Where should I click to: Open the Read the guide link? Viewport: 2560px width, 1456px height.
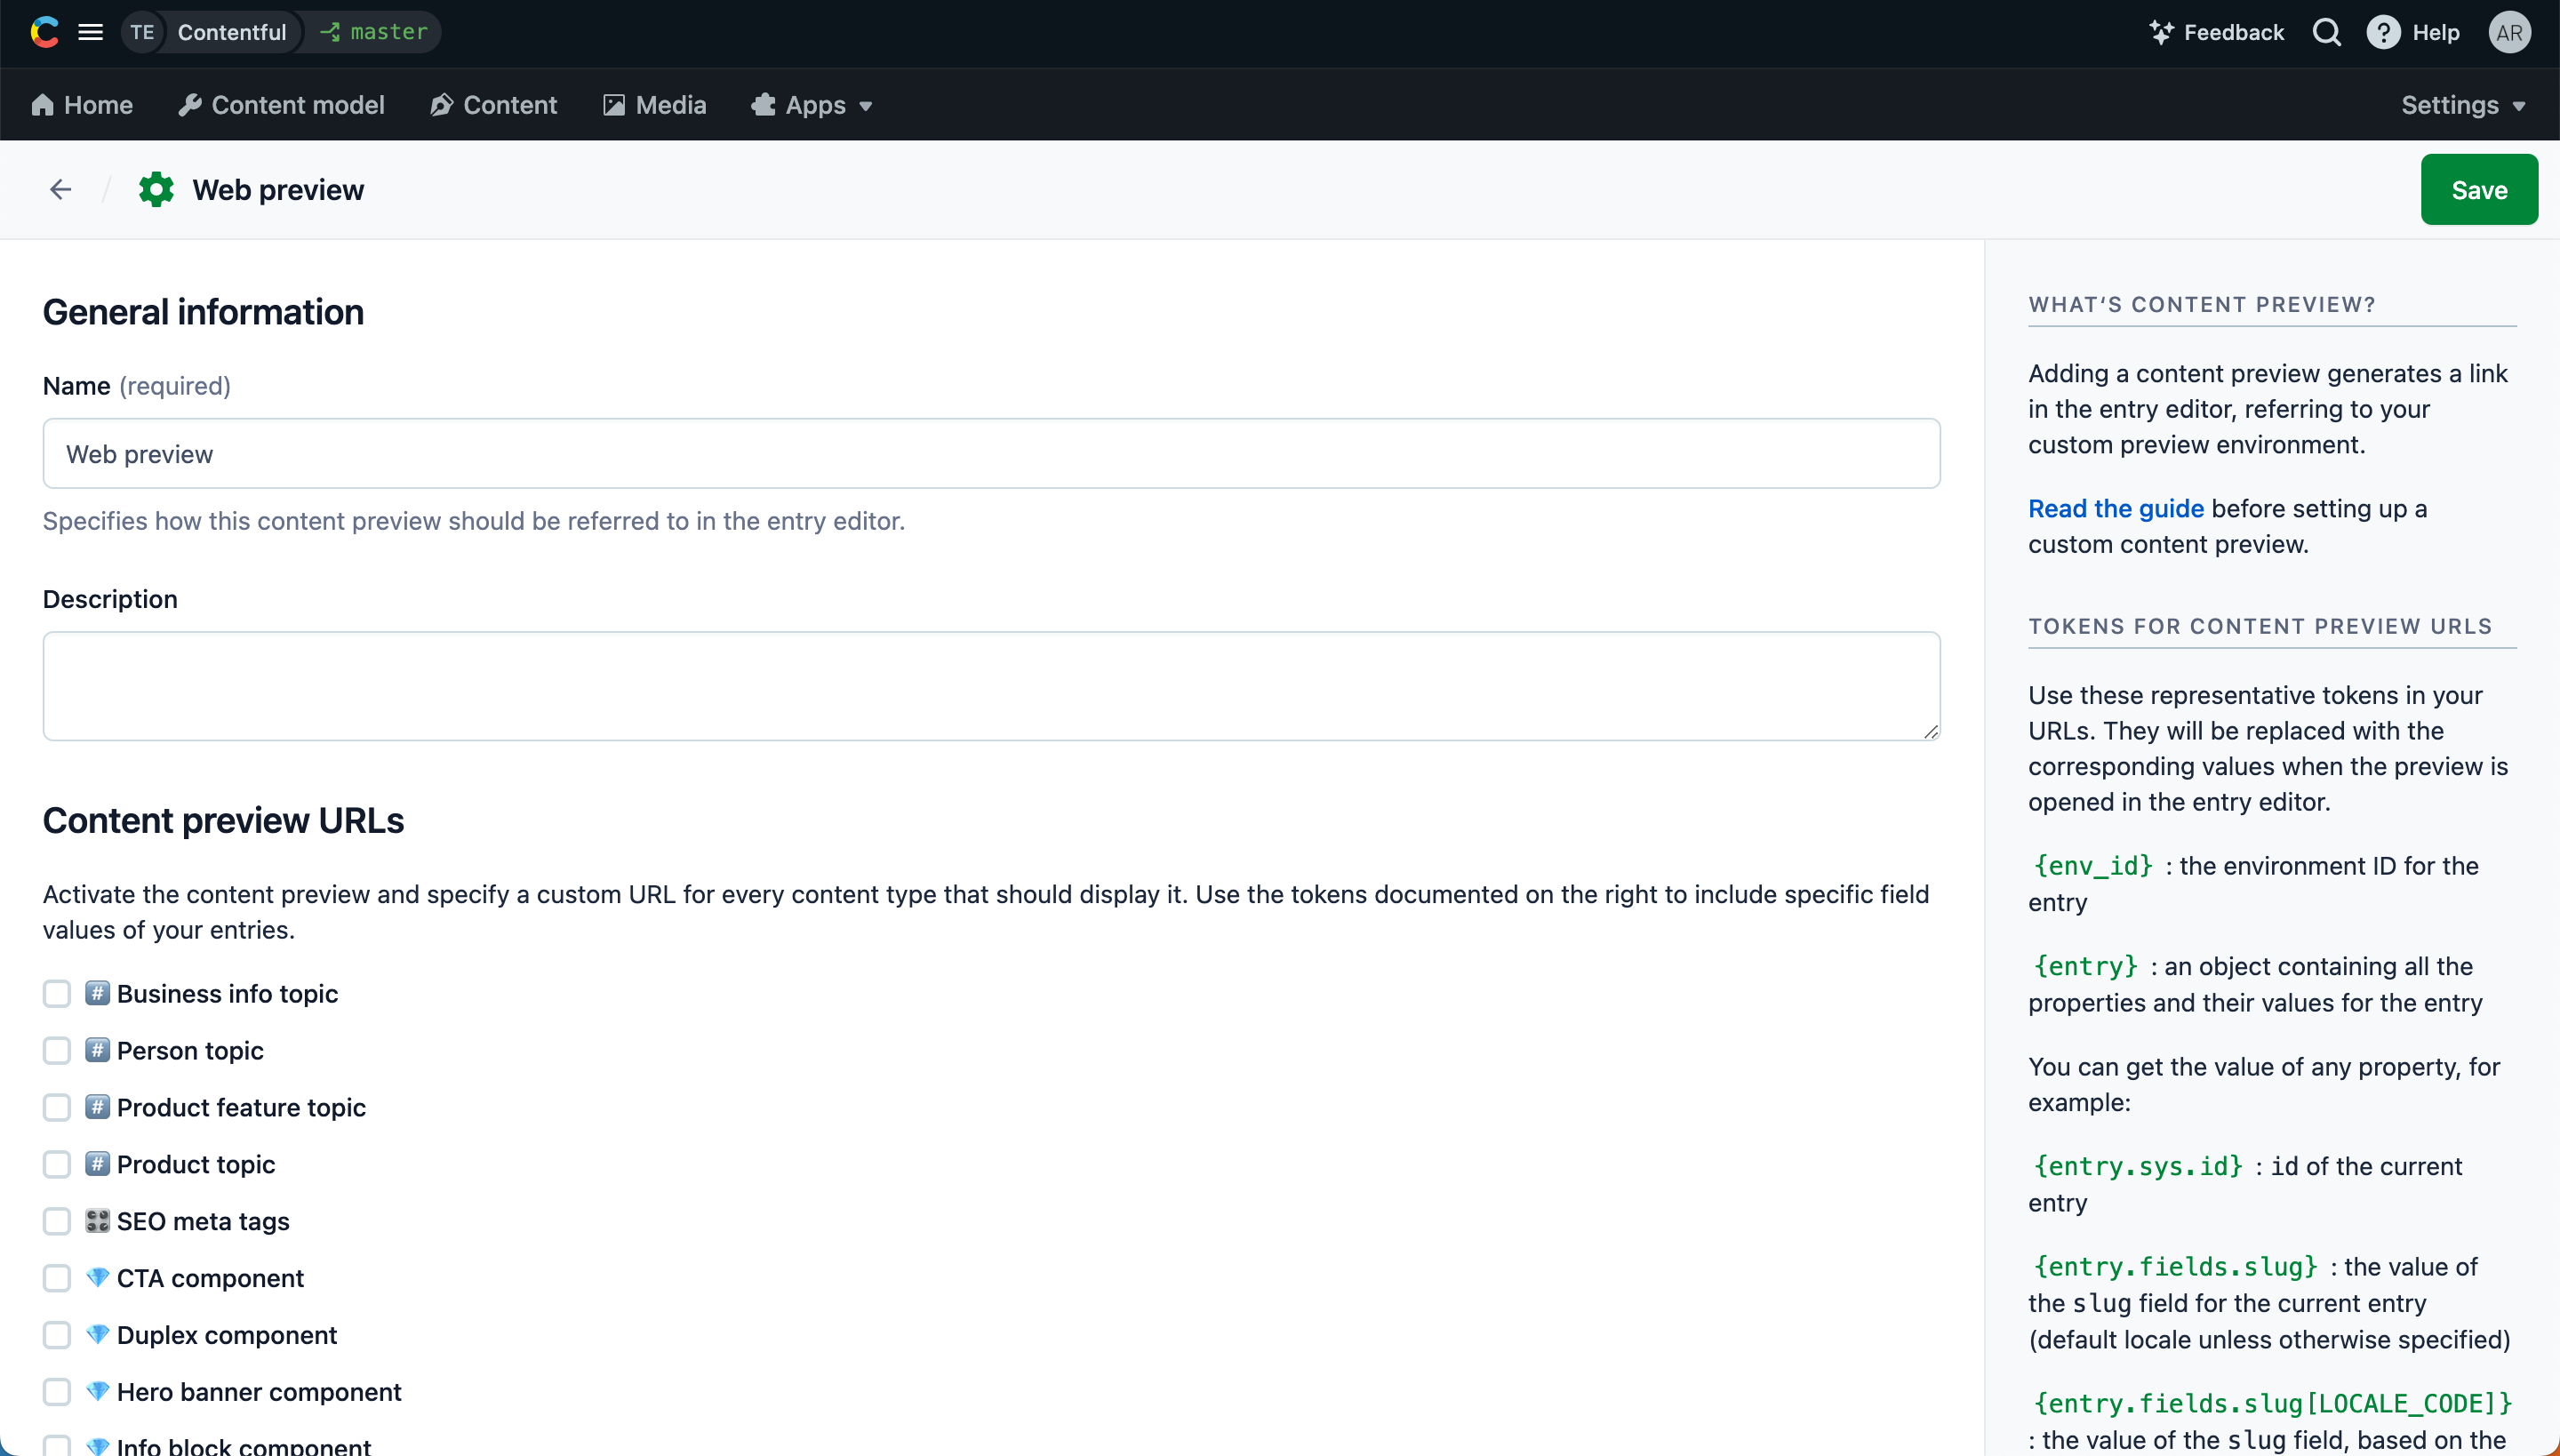click(2115, 508)
